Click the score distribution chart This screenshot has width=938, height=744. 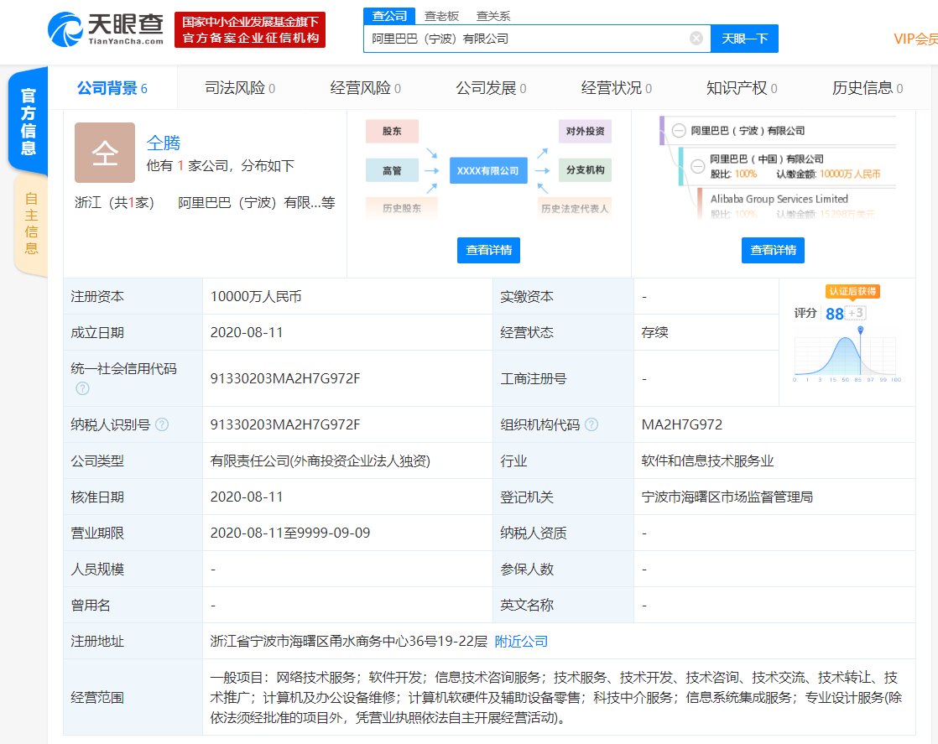click(845, 356)
